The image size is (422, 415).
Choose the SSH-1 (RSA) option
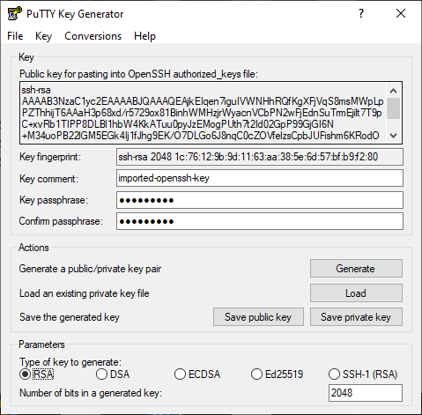pos(334,374)
